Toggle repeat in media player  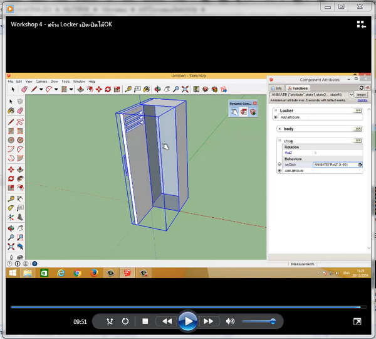tap(125, 321)
